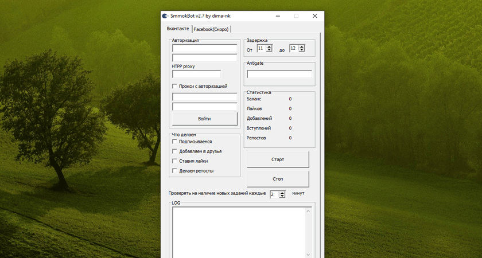Click the Вступлений statistic label
This screenshot has height=258, width=482.
259,128
